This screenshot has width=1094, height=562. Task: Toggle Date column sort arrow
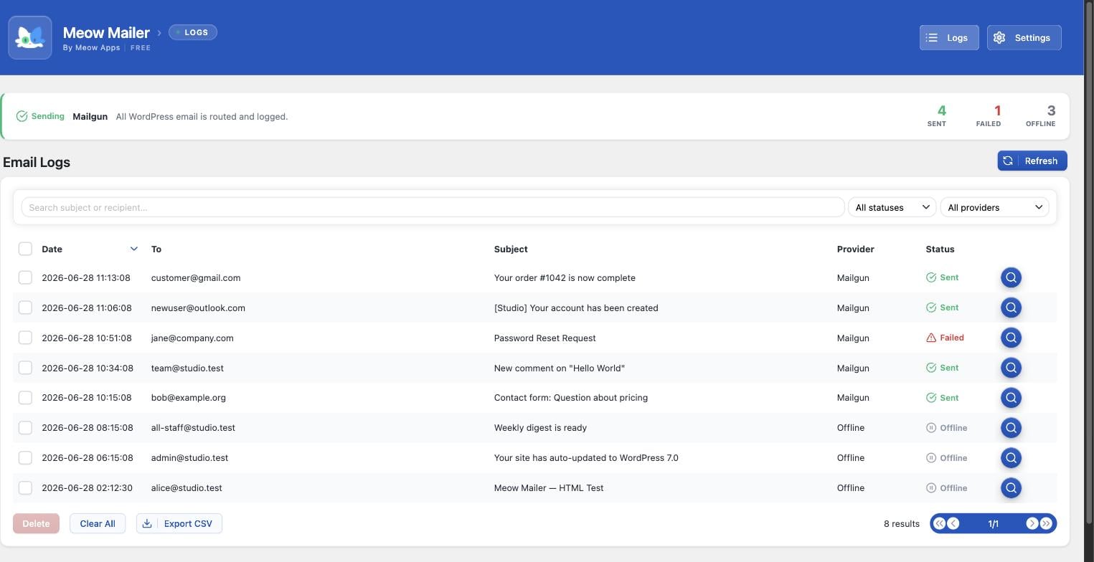pyautogui.click(x=133, y=249)
